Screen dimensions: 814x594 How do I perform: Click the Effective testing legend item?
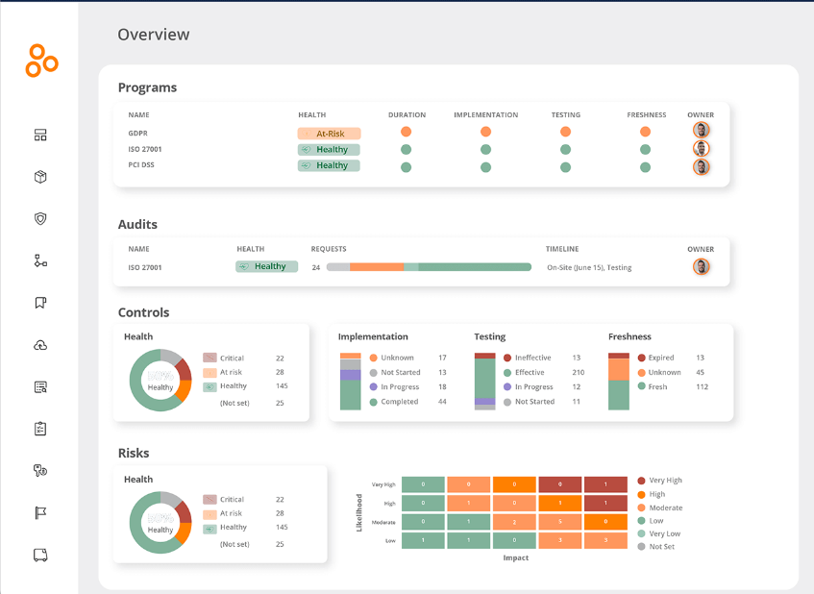pyautogui.click(x=525, y=372)
